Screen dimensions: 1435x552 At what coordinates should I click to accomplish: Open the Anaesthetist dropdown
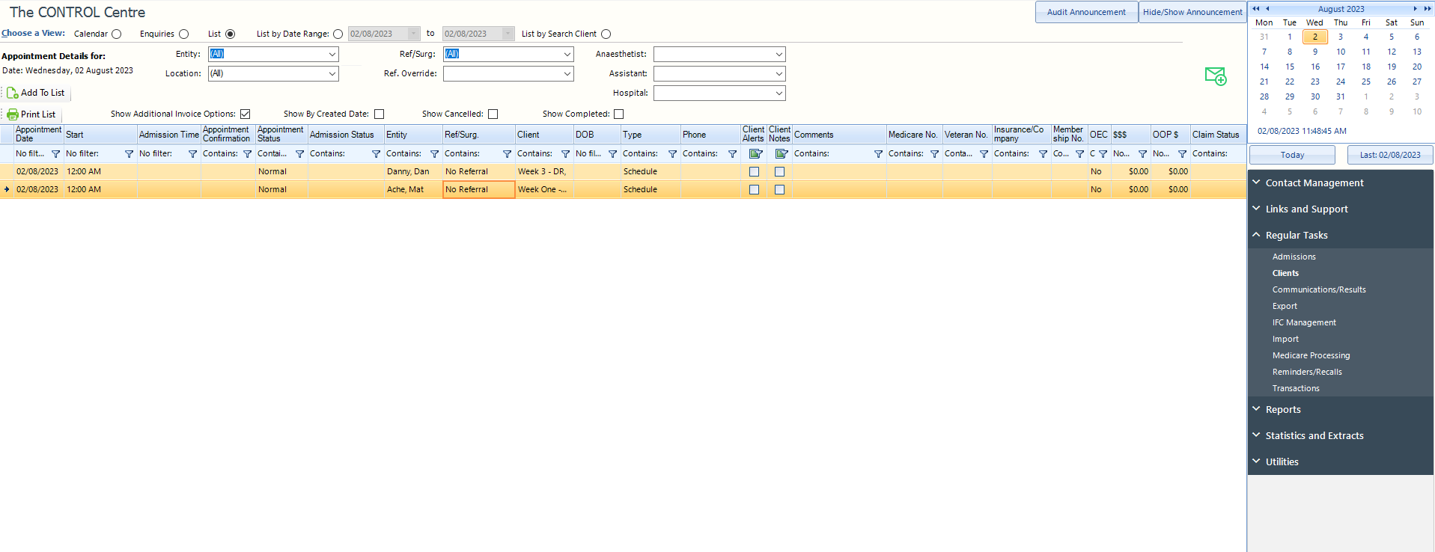779,55
